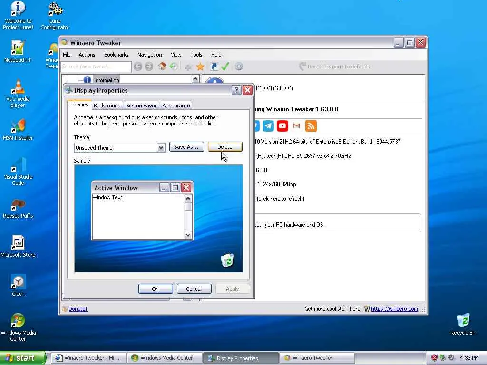
Task: Select the Windows Media Center desktop icon
Action: (x=18, y=327)
